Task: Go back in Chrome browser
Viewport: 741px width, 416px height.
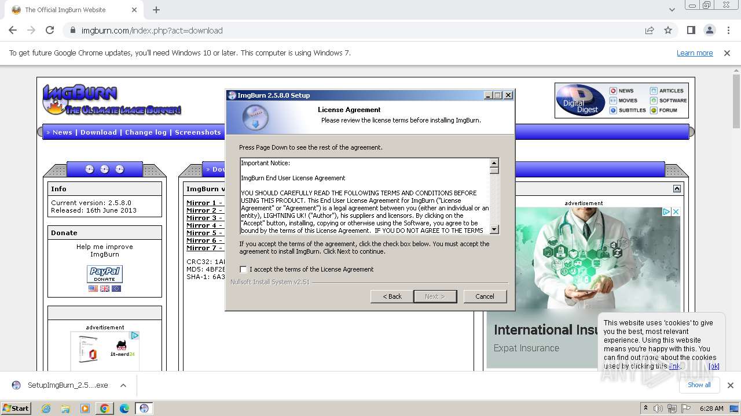Action: coord(13,31)
